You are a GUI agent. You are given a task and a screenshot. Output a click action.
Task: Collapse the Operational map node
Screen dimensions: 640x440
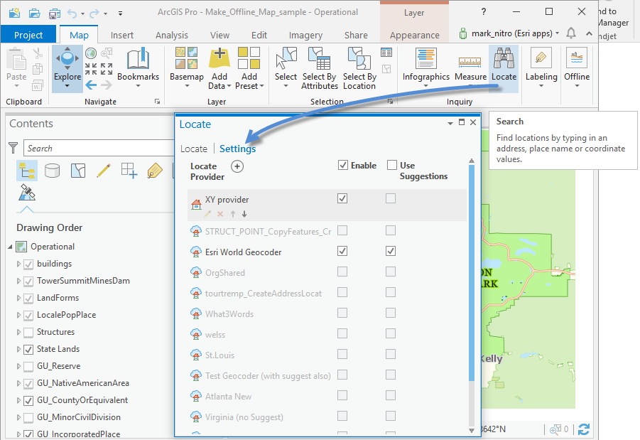click(10, 247)
